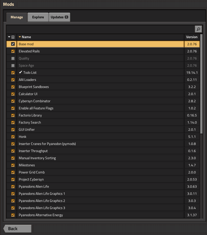The image size is (207, 235).
Task: Uncheck the Honk mod checkbox
Action: pos(13,137)
